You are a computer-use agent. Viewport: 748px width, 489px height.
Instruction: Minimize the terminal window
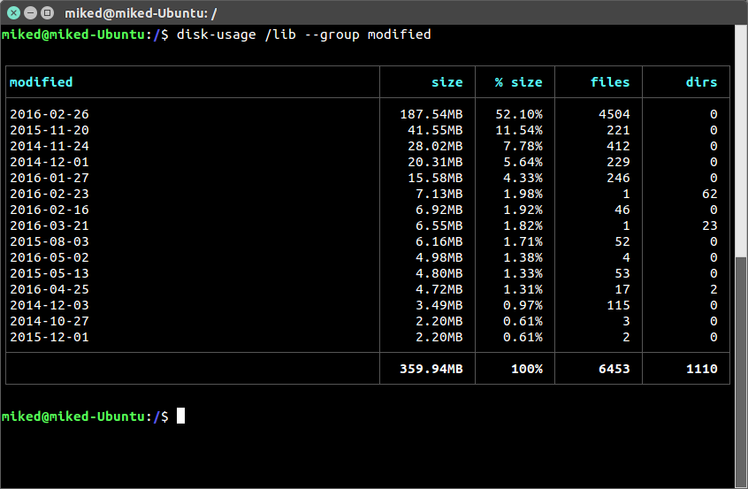pyautogui.click(x=31, y=13)
